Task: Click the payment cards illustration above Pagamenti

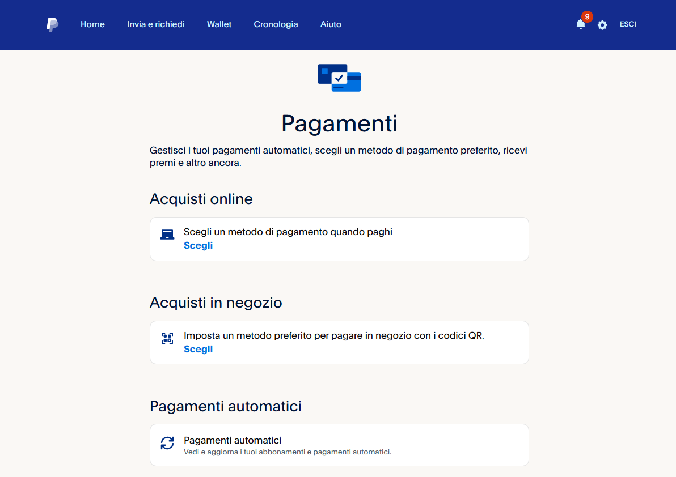Action: tap(339, 78)
